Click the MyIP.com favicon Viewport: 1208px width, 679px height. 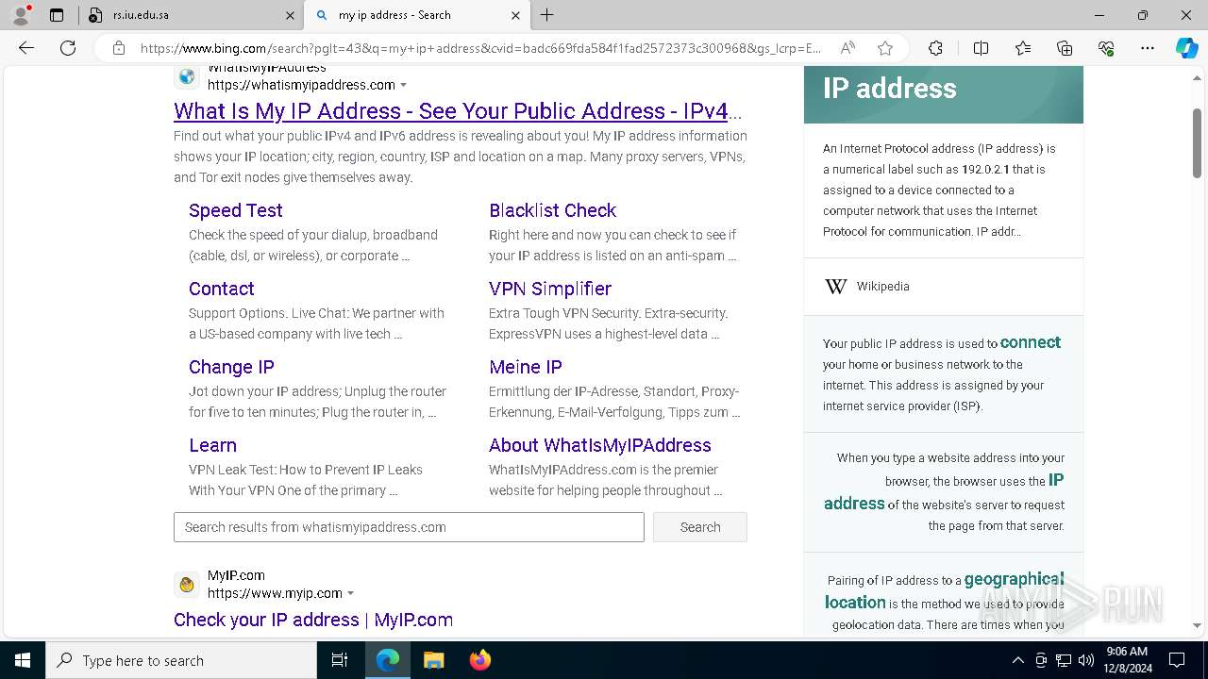point(187,585)
